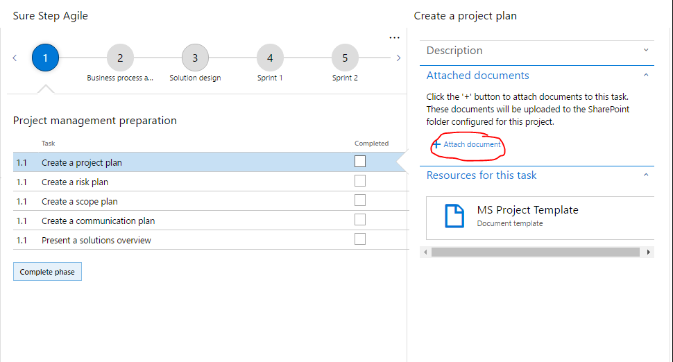This screenshot has height=362, width=673.
Task: Collapse the Resources for this task section
Action: [x=646, y=175]
